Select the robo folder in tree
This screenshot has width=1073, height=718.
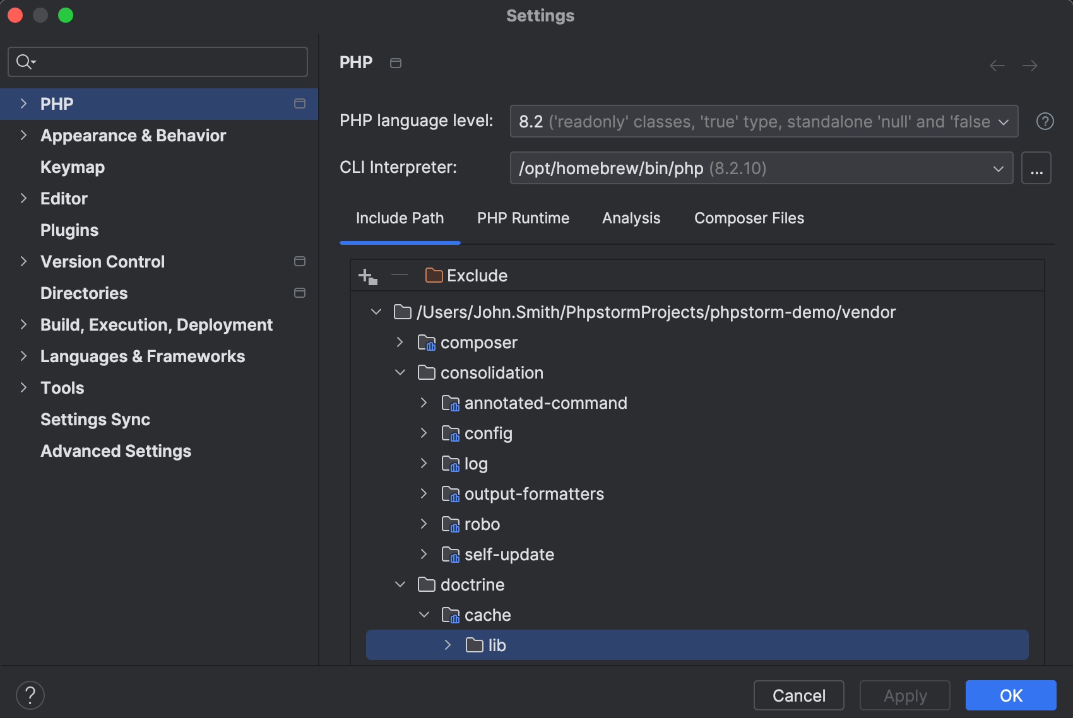coord(482,524)
